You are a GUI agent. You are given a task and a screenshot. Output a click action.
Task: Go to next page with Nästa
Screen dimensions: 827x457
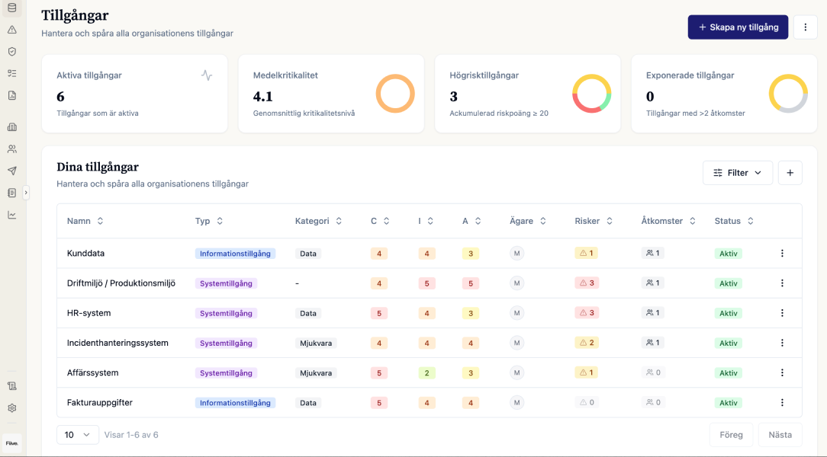tap(780, 435)
